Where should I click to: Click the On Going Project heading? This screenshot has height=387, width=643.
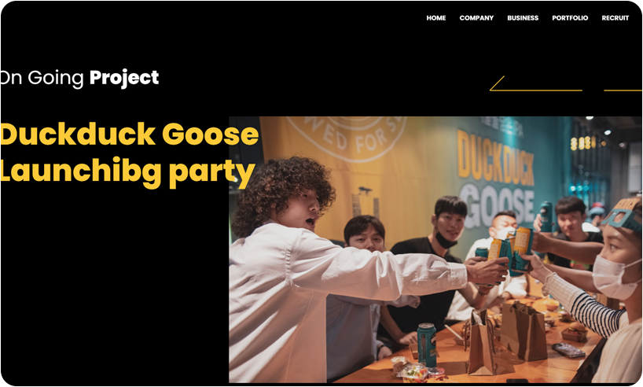(x=79, y=78)
